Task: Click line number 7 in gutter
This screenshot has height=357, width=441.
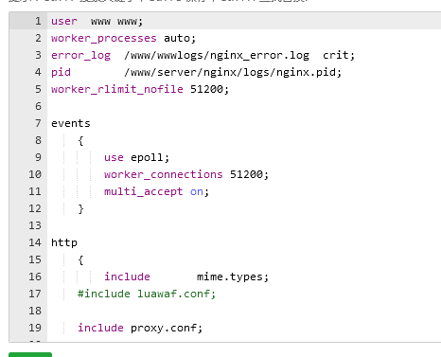Action: coord(38,123)
